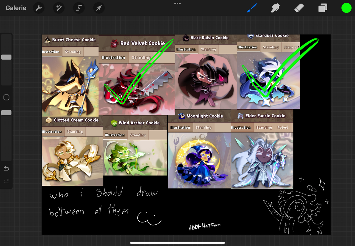Click the Burnt Cheese Cookie illustration
Viewport: 355px width, 246px height.
pos(70,86)
